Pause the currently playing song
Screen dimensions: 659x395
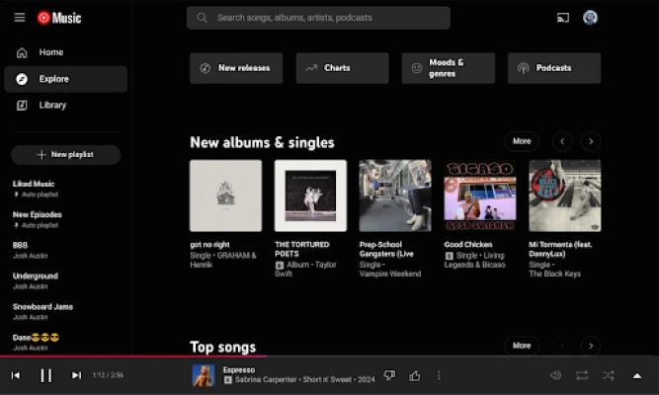45,375
